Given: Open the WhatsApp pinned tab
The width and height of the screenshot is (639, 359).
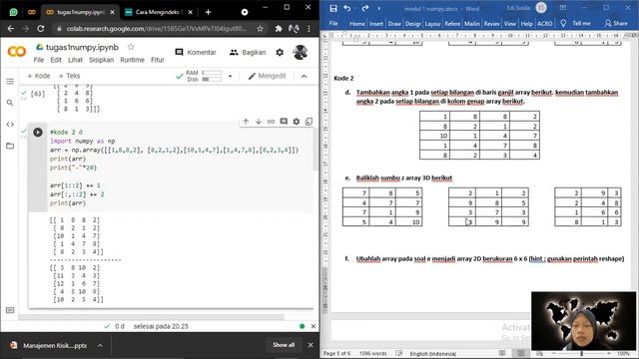Looking at the screenshot, I should point(13,12).
